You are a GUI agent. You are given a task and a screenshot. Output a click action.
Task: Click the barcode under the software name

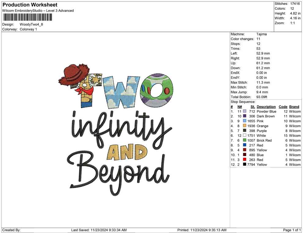(x=27, y=17)
